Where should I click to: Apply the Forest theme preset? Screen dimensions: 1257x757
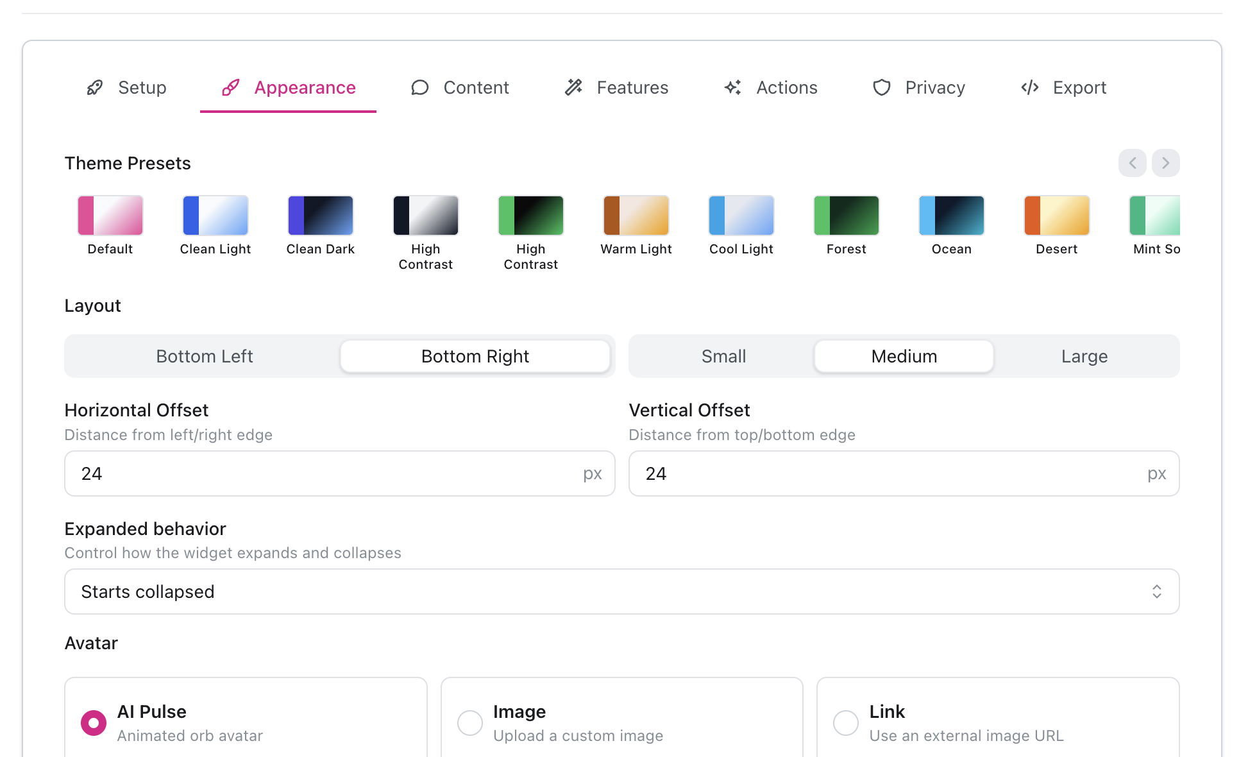pyautogui.click(x=846, y=216)
